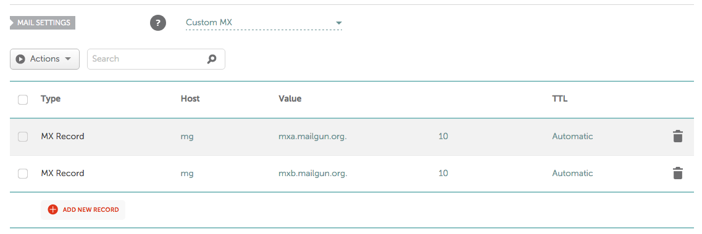Click the Actions play circle icon
Image resolution: width=702 pixels, height=234 pixels.
coord(20,59)
